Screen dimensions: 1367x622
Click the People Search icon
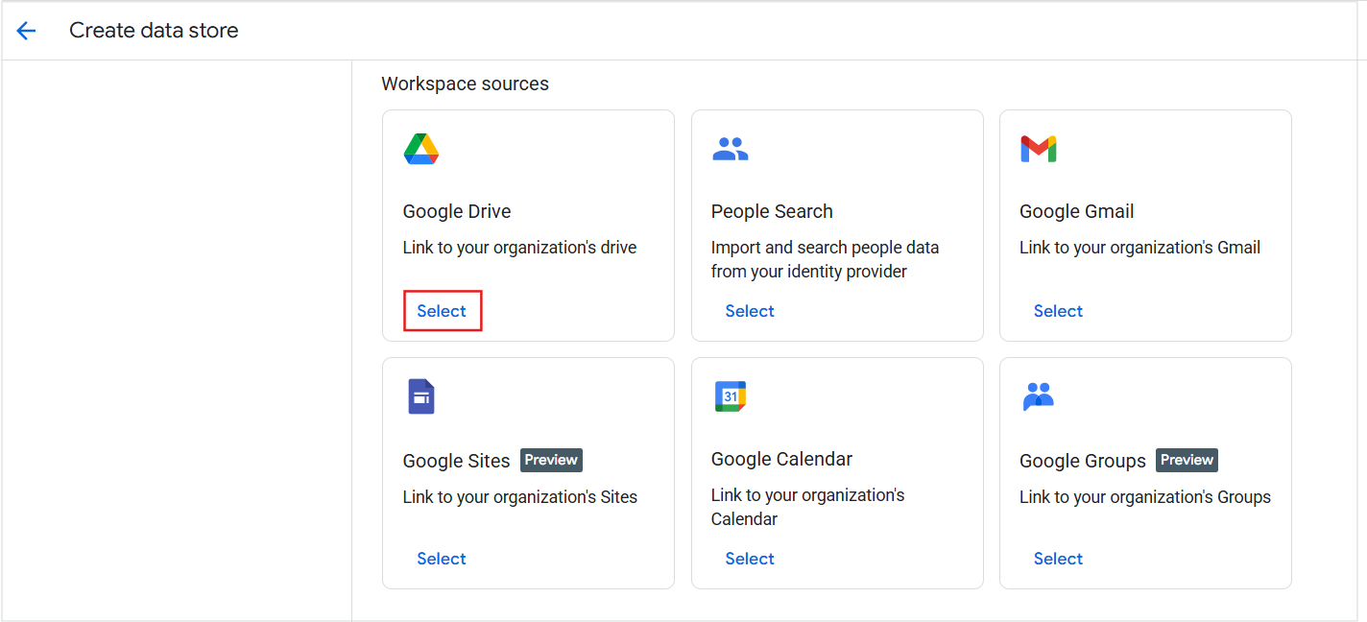coord(730,148)
